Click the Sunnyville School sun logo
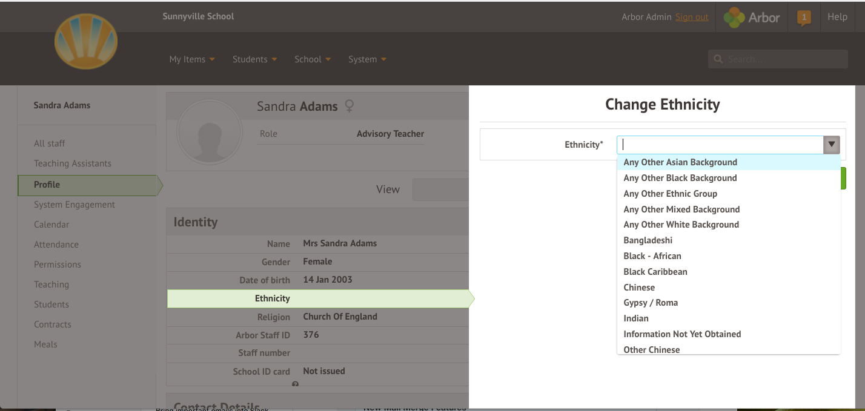Screen dimensions: 865x411 pos(85,41)
